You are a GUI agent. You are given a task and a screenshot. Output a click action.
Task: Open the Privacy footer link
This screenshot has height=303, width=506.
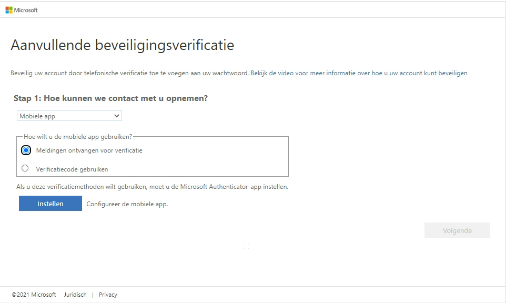tap(108, 295)
